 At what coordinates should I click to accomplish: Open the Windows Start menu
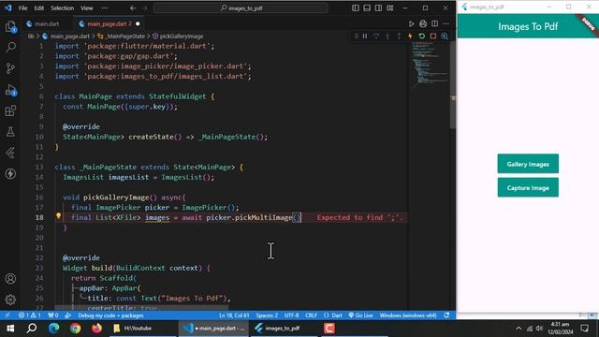coord(10,329)
